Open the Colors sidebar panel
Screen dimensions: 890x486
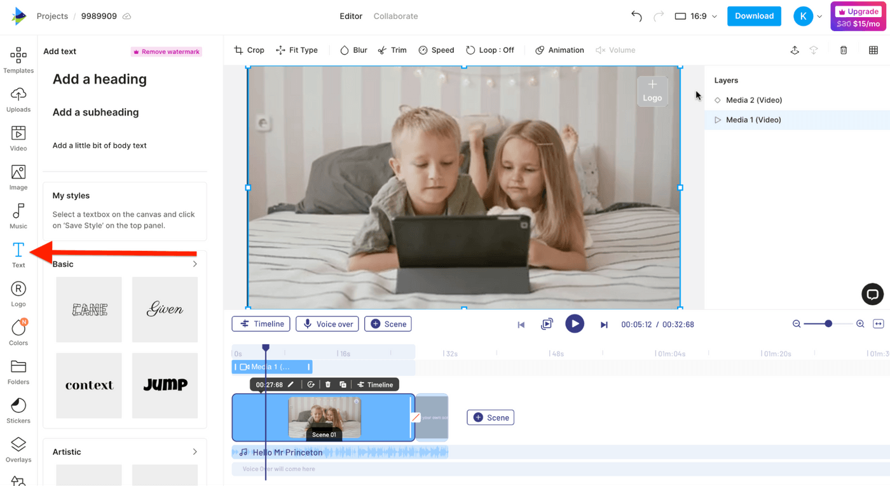pyautogui.click(x=18, y=332)
